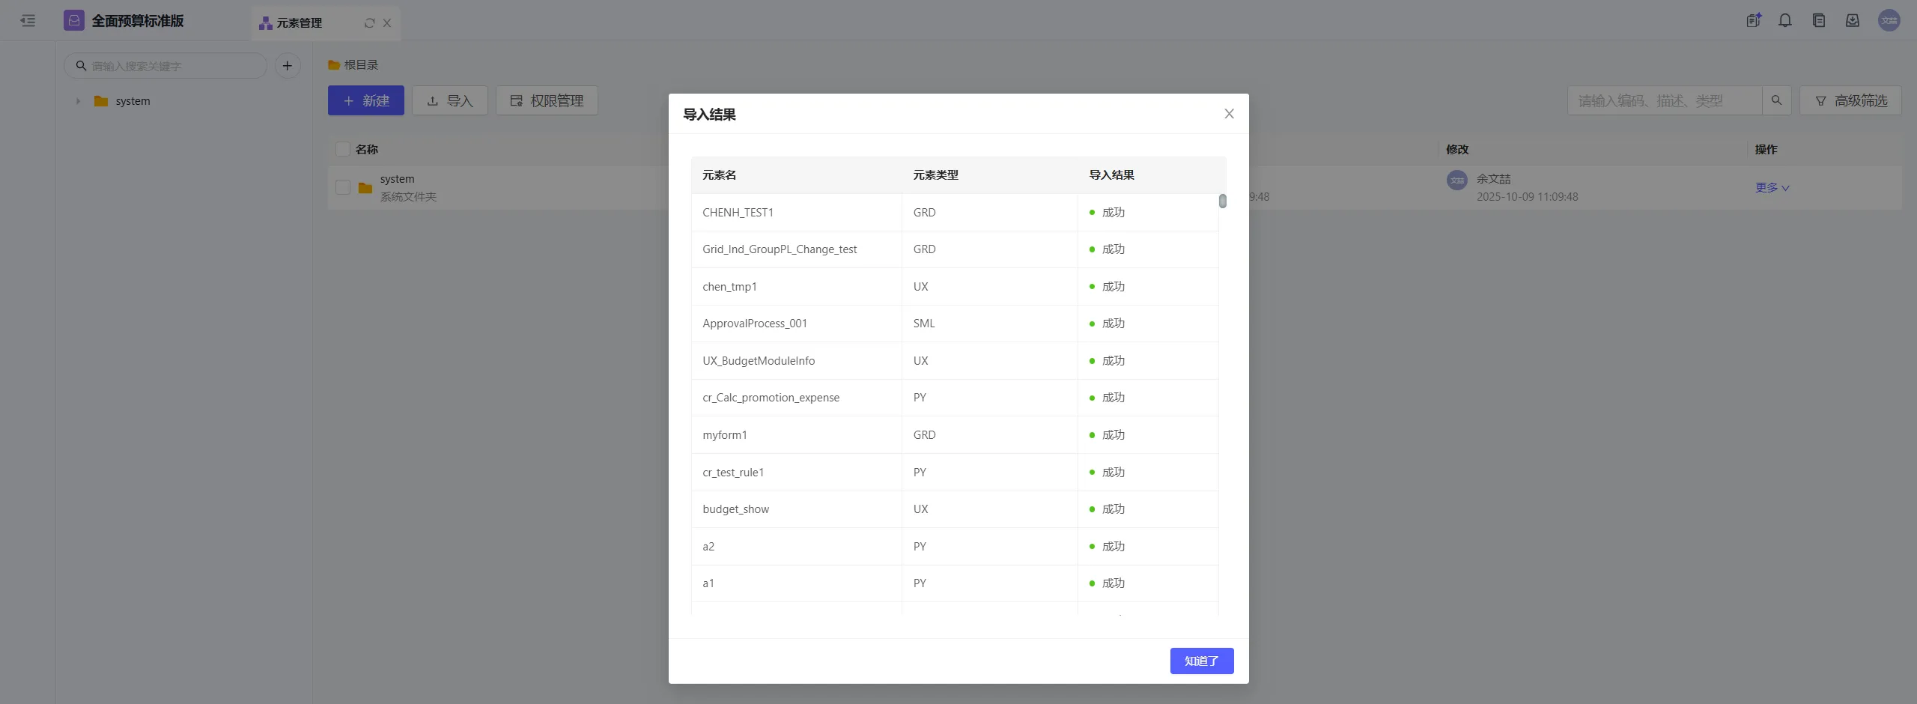This screenshot has width=1917, height=704.
Task: Click the plus icon beside search box
Action: pyautogui.click(x=287, y=66)
